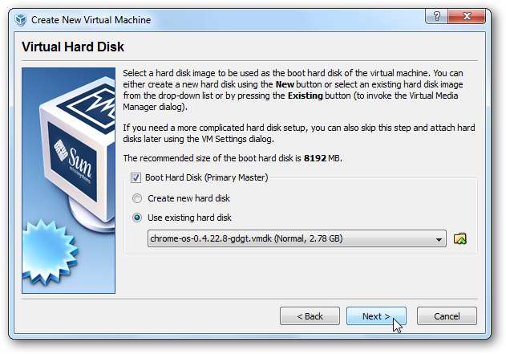Close the Create New Virtual Machine dialog

(x=467, y=16)
